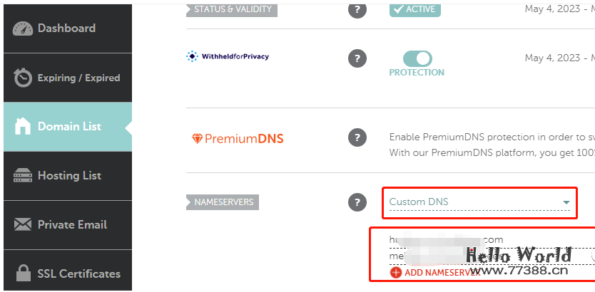The width and height of the screenshot is (595, 292).
Task: Open the Custom DNS nameservers dropdown
Action: [x=479, y=202]
